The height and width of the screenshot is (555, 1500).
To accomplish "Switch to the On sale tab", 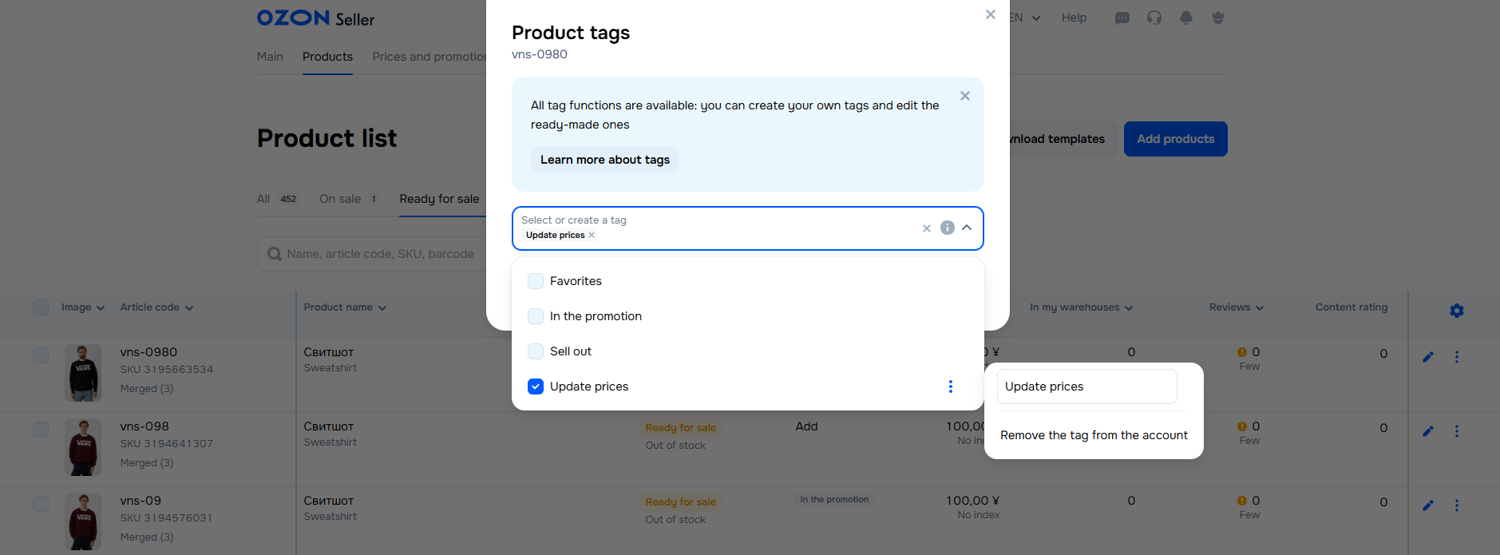I will tap(340, 199).
